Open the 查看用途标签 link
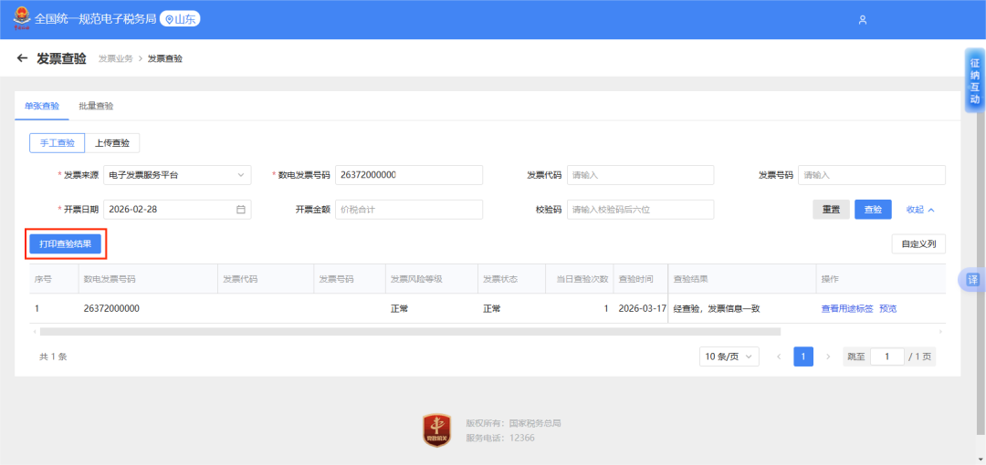Screen dimensions: 986x465 tap(847, 308)
